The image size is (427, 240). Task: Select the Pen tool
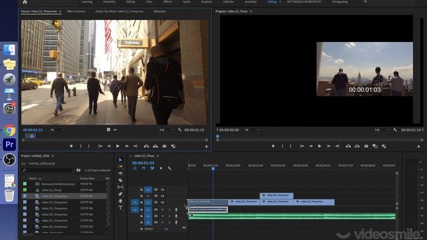coord(120,194)
